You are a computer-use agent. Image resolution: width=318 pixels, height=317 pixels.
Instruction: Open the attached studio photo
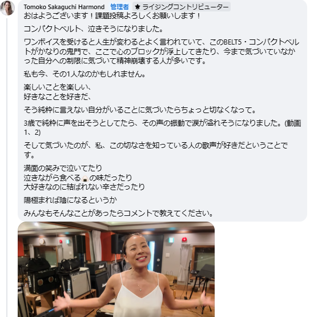pyautogui.click(x=116, y=270)
